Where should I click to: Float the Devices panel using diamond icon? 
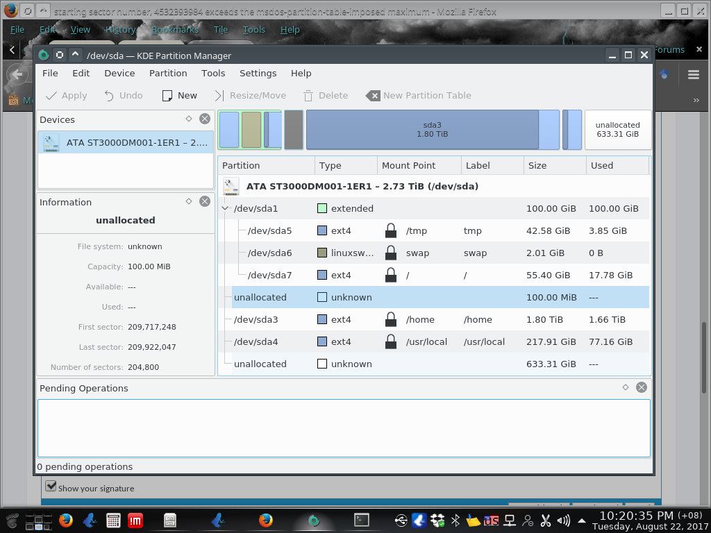click(x=189, y=119)
